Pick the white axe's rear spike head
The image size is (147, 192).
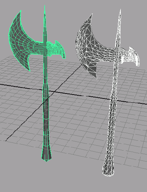tap(130, 56)
